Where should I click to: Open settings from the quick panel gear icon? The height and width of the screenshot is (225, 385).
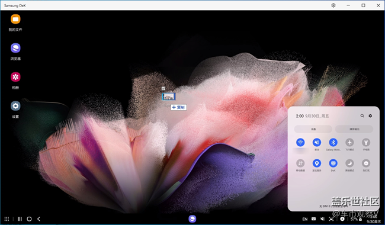pos(370,115)
